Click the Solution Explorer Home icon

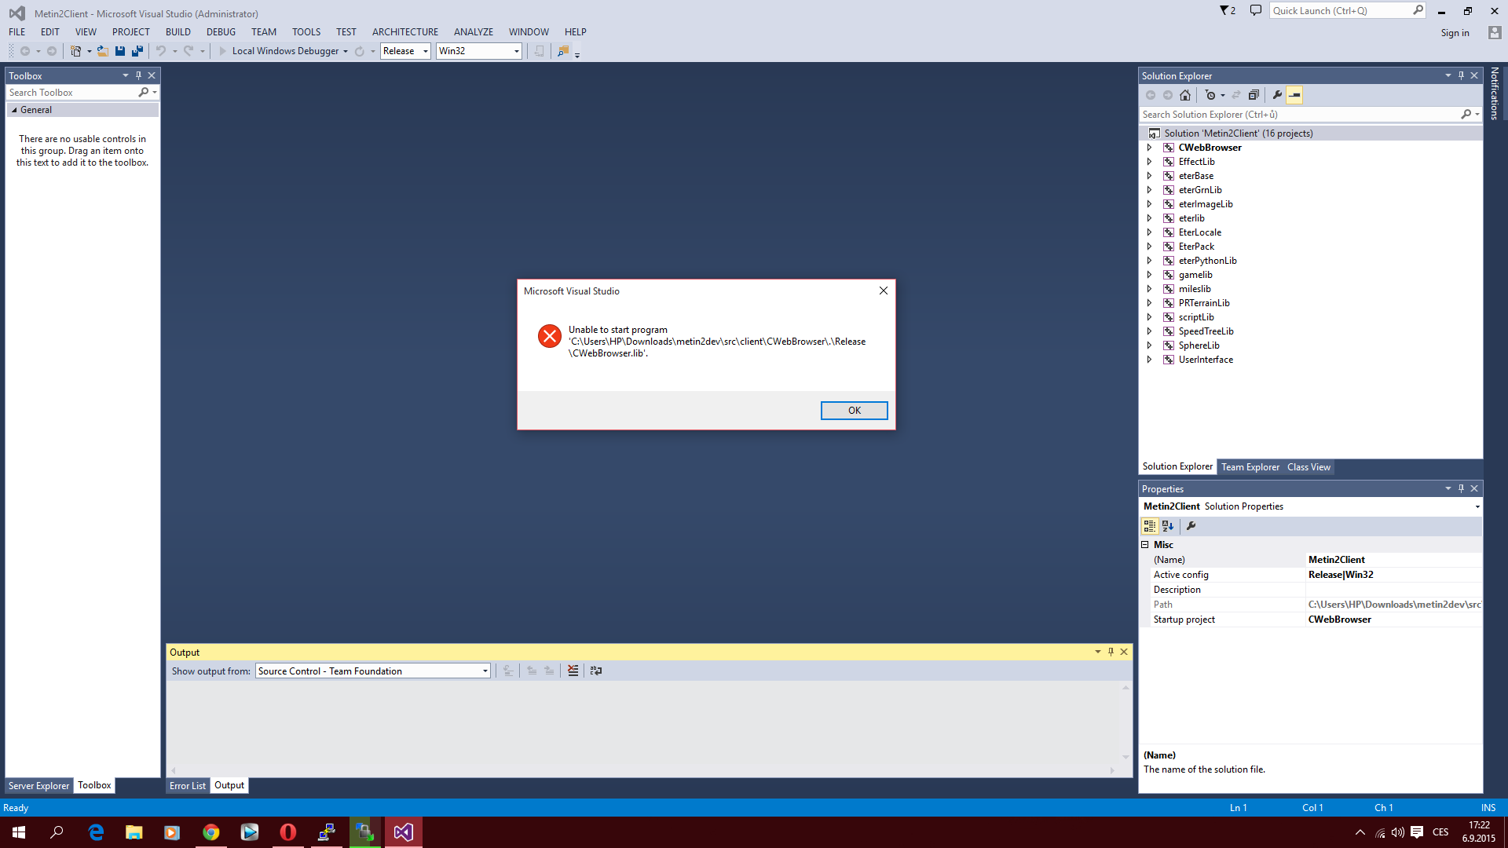pos(1185,95)
